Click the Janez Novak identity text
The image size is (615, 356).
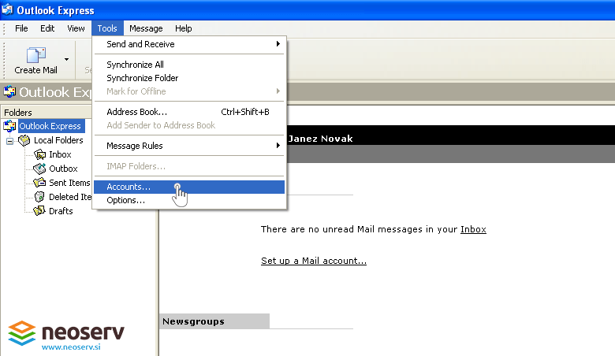point(320,139)
